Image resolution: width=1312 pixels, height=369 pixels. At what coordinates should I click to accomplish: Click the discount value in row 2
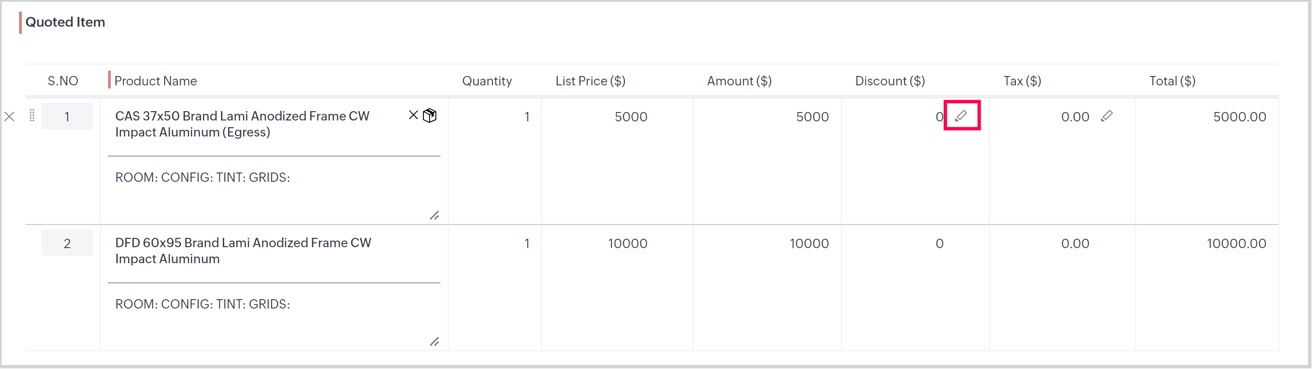(x=939, y=243)
